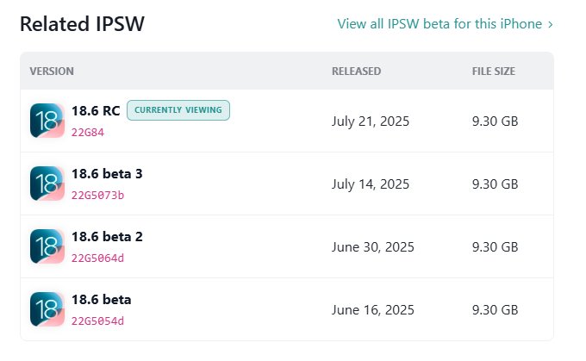Click the chevron arrow after View all IPSW
586x361 pixels.
(550, 24)
